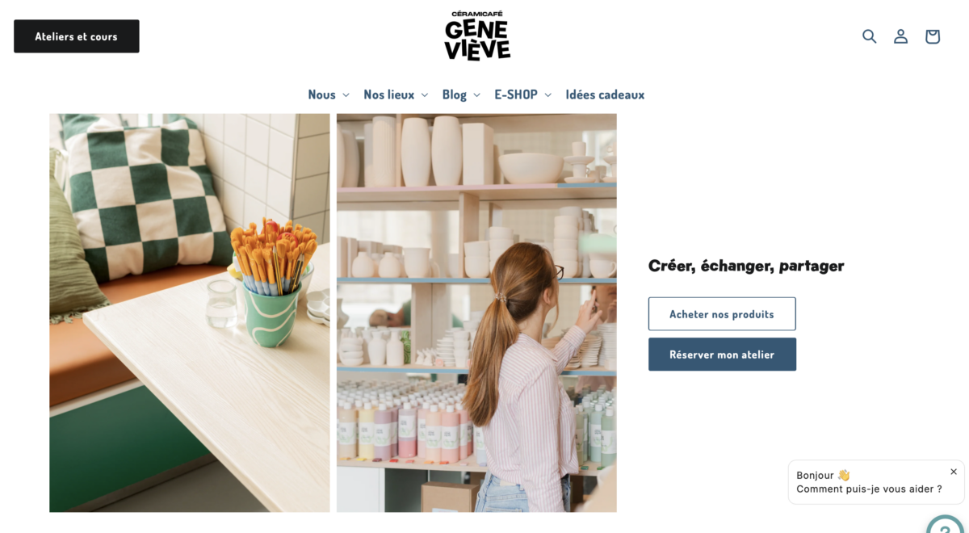The height and width of the screenshot is (533, 969).
Task: Open the shopping cart icon
Action: pyautogui.click(x=932, y=36)
